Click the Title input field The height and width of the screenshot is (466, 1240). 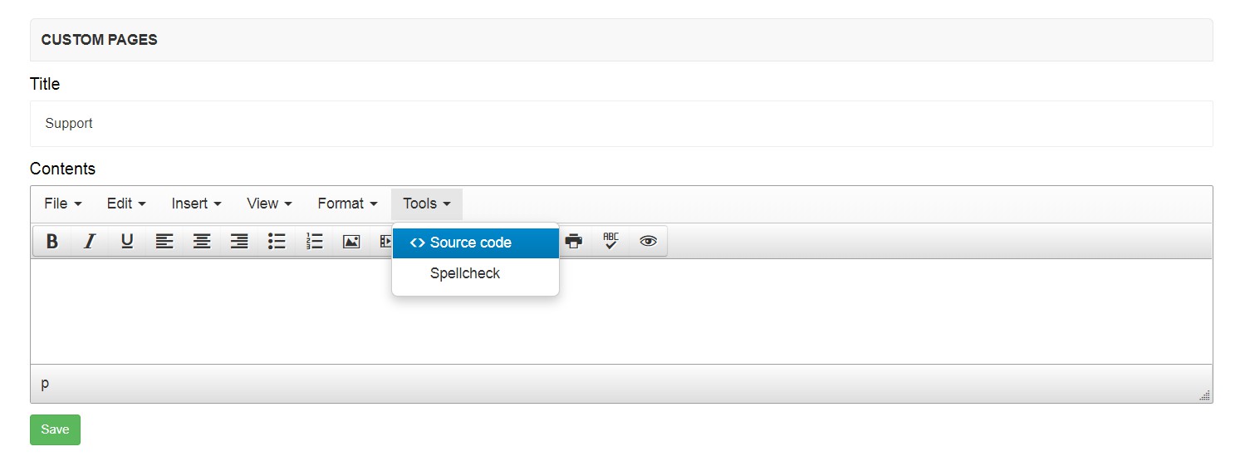[x=621, y=124]
